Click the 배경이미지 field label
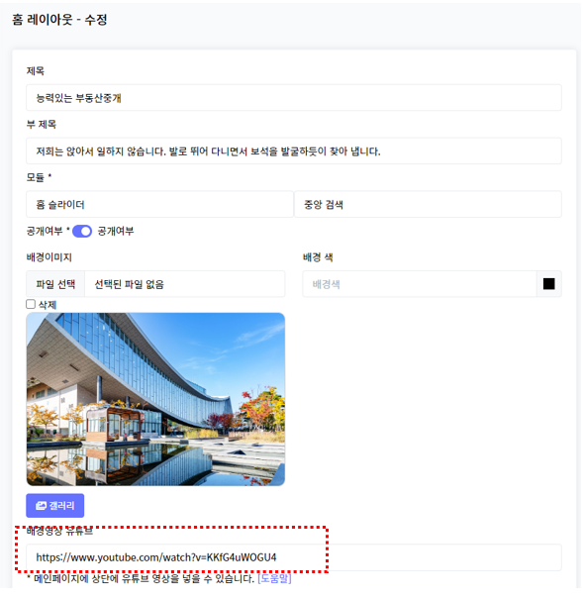583x597 pixels. point(49,257)
